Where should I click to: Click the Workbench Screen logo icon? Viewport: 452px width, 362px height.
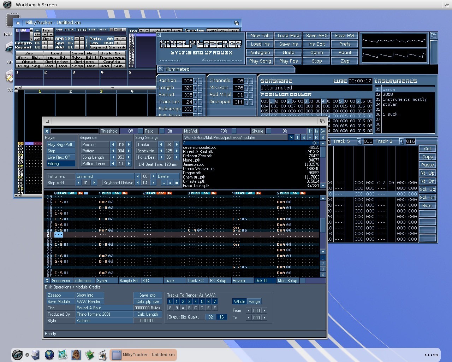coord(7,5)
